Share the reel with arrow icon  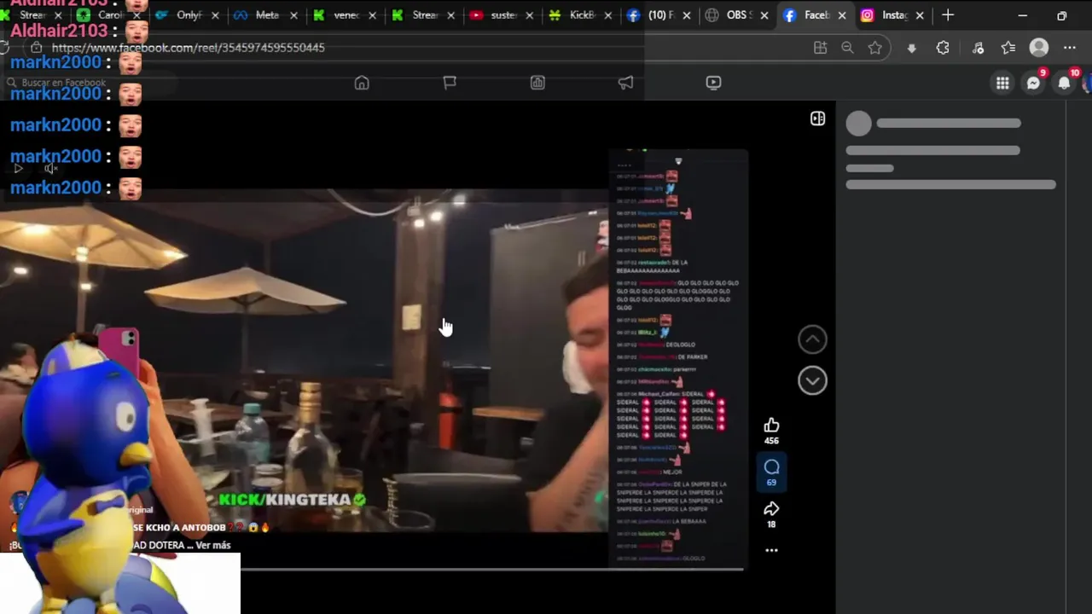[x=771, y=509]
